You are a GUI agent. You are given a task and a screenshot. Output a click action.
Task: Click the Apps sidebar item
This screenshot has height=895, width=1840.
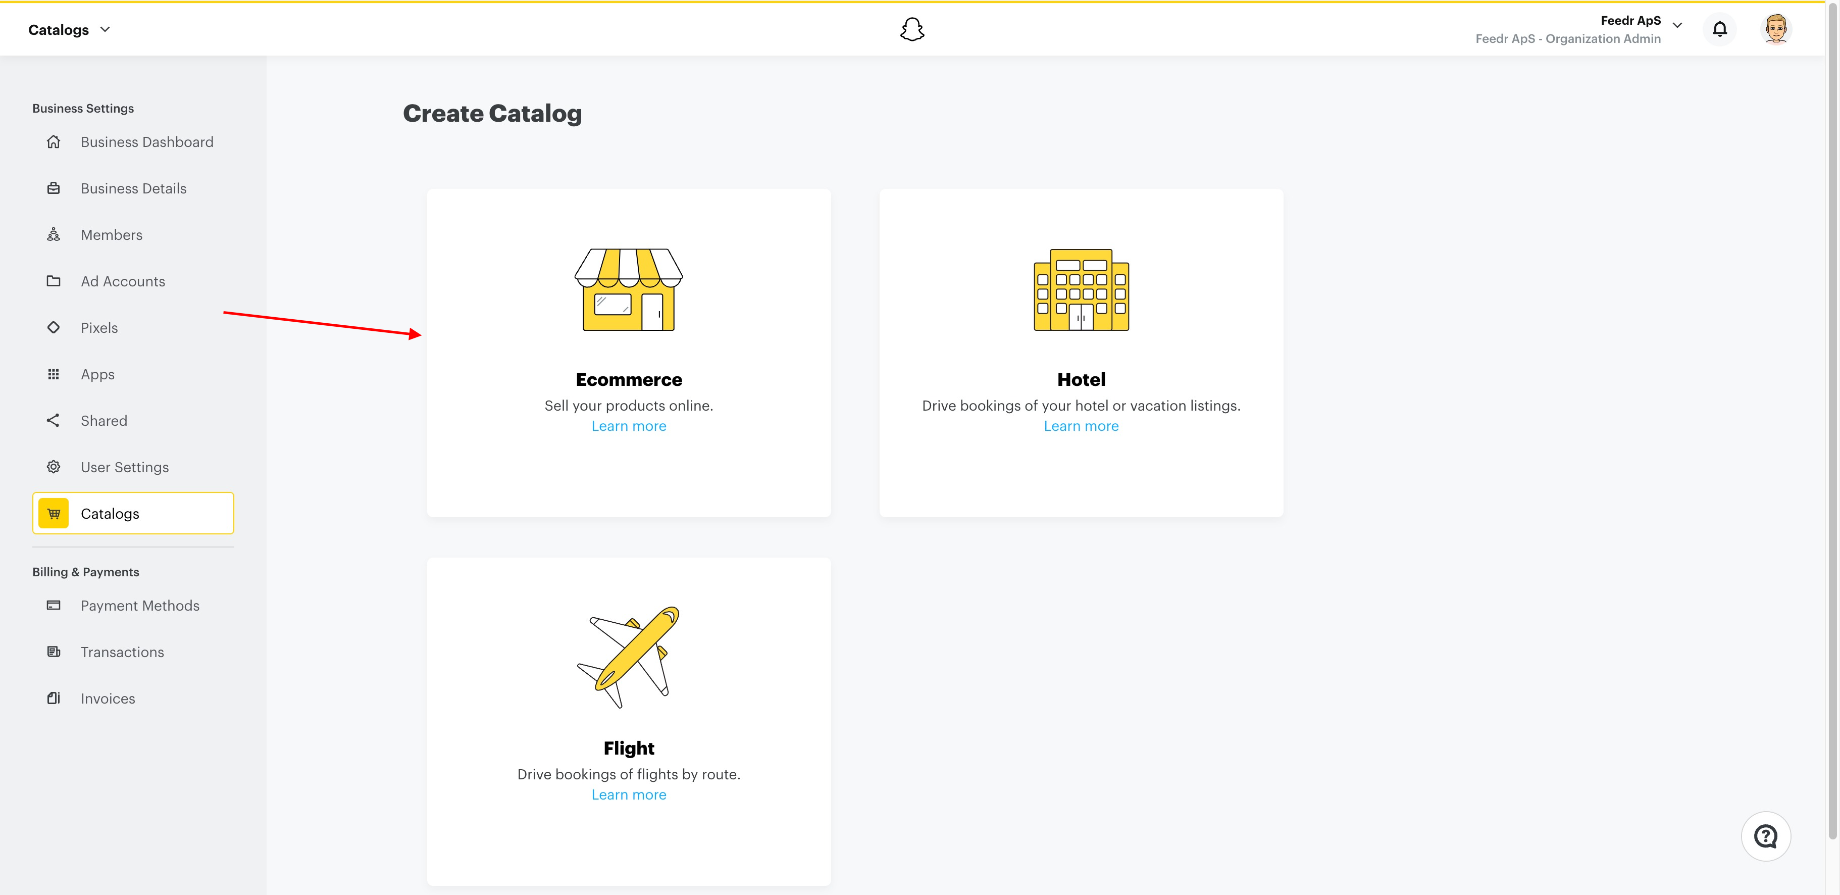pyautogui.click(x=96, y=373)
